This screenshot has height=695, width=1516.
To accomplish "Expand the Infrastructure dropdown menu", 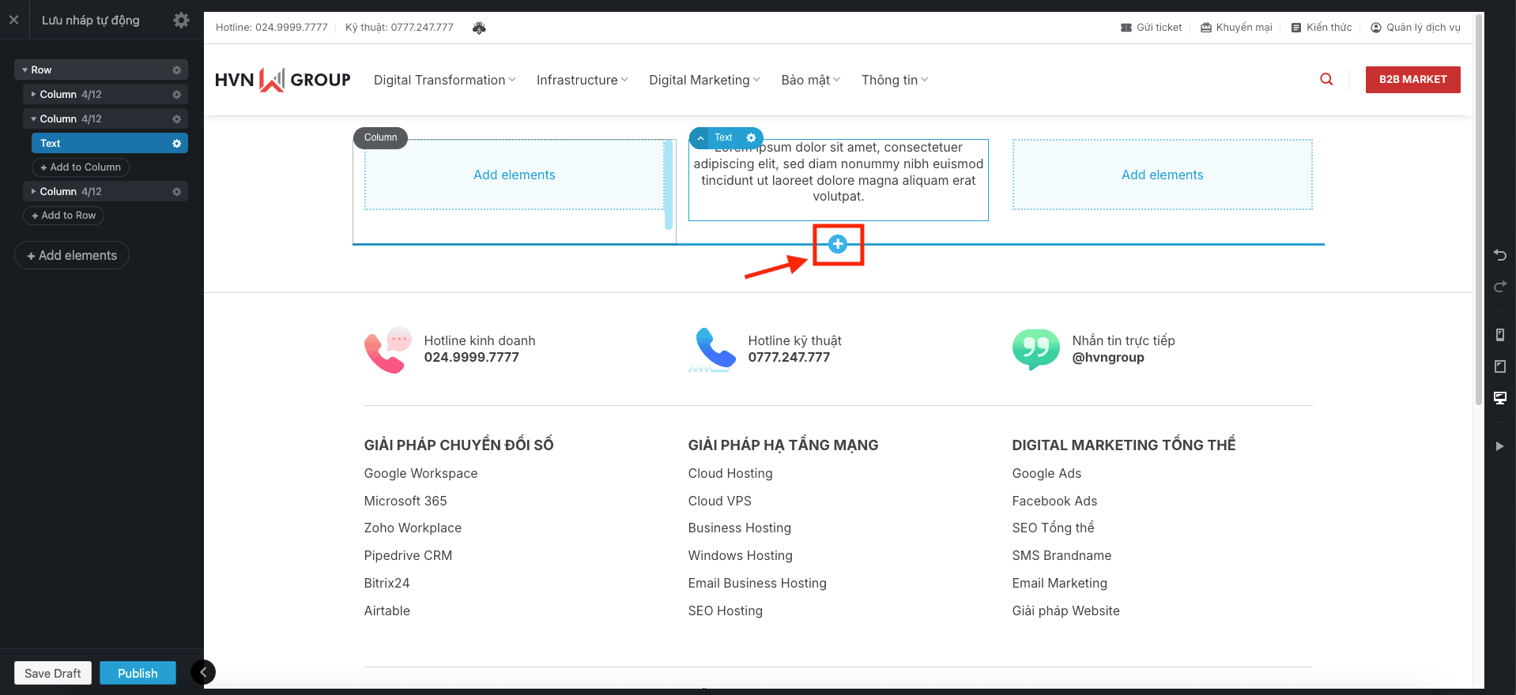I will [582, 80].
